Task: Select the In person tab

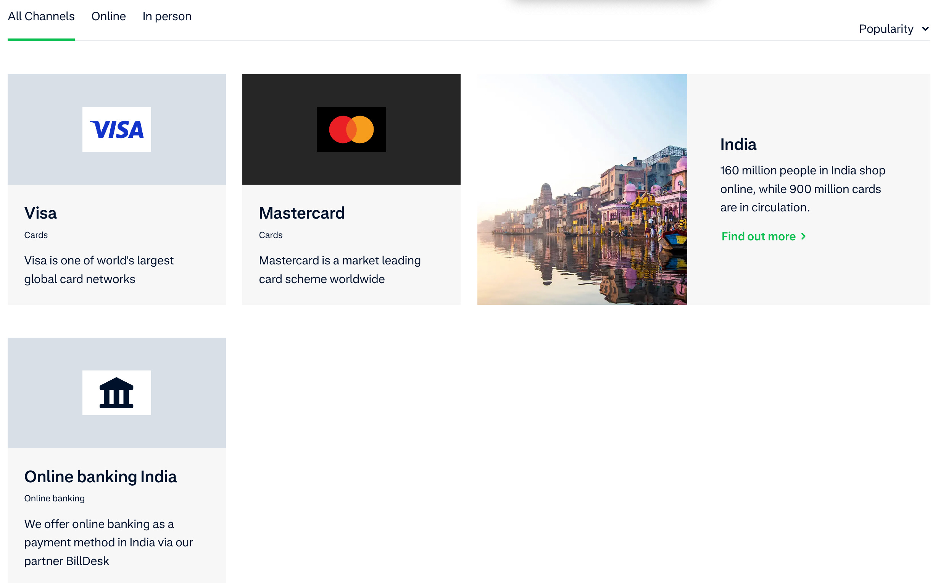Action: point(167,16)
